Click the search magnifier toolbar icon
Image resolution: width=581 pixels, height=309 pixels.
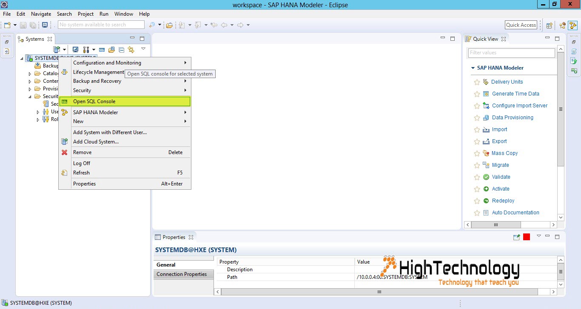pos(152,25)
